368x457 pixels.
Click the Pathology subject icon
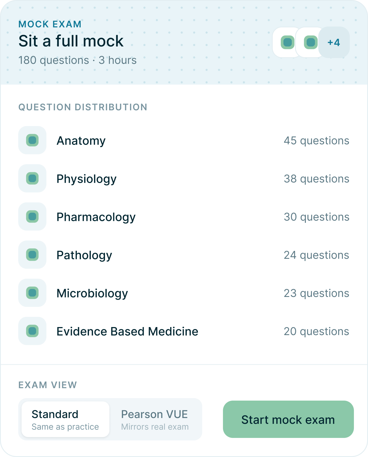tap(32, 255)
